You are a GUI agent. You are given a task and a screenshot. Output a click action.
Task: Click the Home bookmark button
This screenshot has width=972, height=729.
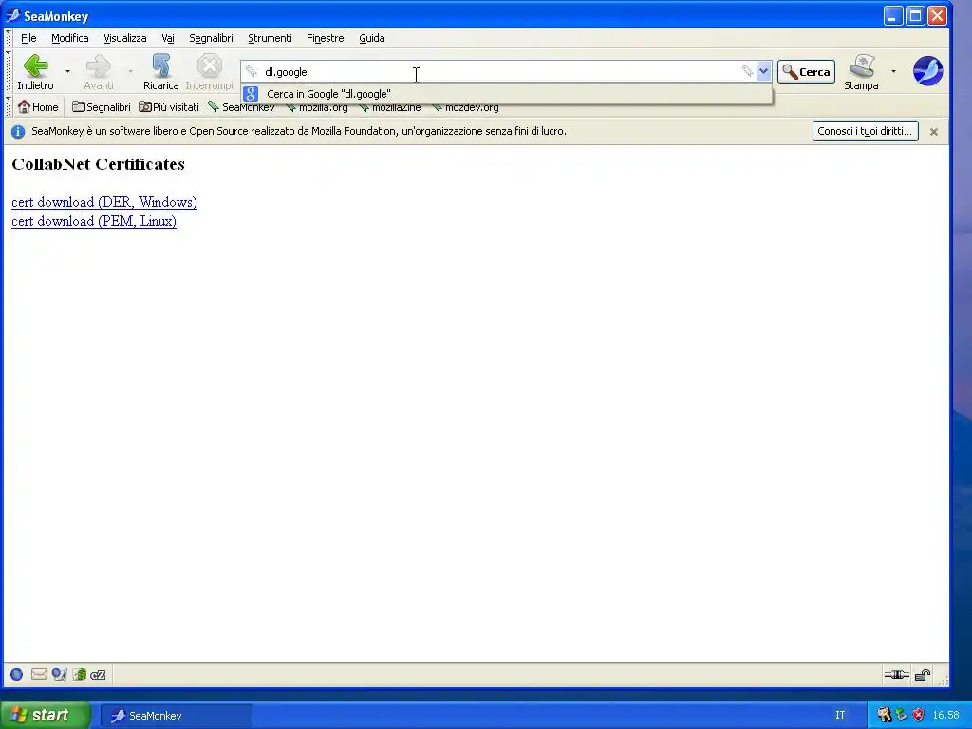pyautogui.click(x=38, y=107)
